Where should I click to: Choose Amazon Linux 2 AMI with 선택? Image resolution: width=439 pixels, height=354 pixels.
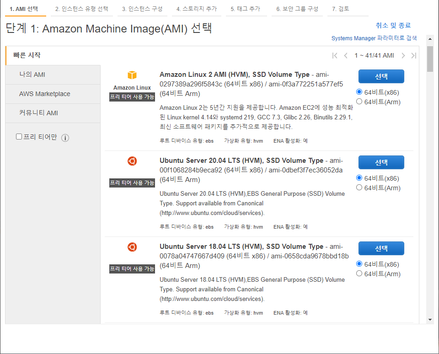[381, 76]
